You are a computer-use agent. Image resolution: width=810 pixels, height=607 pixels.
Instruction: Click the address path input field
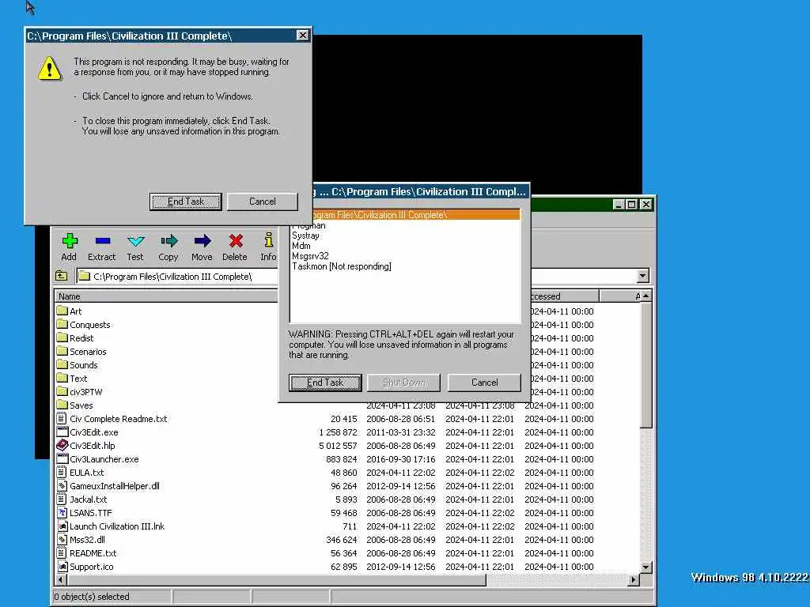point(177,276)
